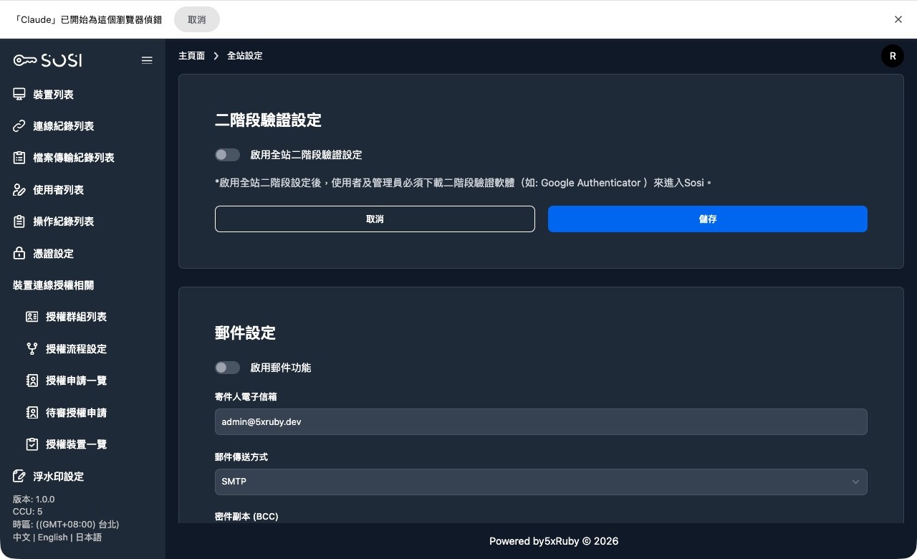Screen dimensions: 917x559
Task: Click the 儲存 save button
Action: (x=707, y=219)
